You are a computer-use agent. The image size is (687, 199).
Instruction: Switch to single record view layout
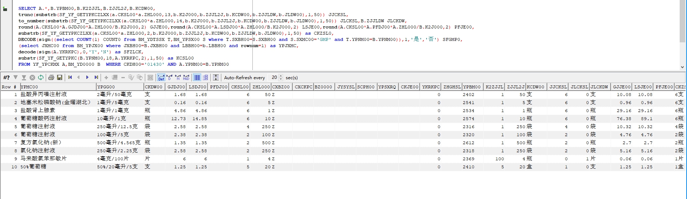(x=205, y=77)
